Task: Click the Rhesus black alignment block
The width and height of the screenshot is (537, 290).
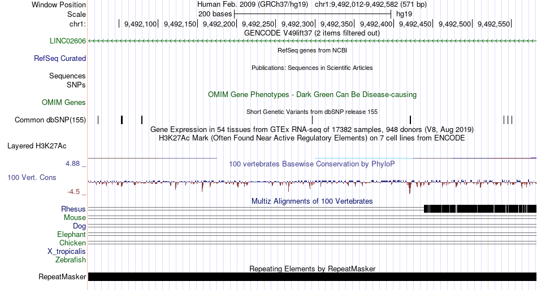Action: point(480,209)
